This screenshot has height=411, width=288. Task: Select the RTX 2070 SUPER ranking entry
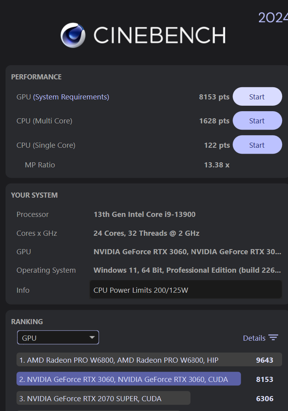(103, 398)
